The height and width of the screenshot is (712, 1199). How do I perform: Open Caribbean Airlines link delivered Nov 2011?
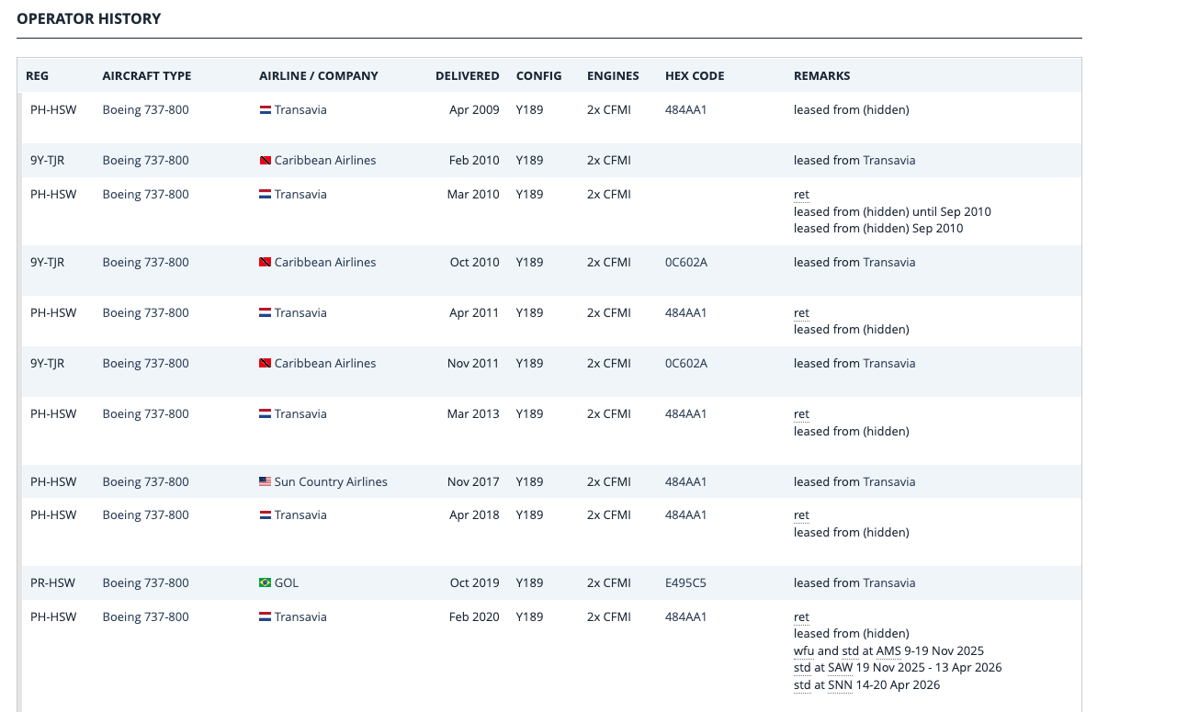325,364
